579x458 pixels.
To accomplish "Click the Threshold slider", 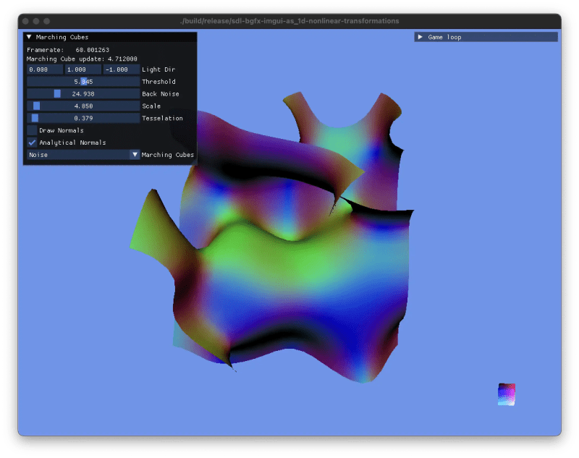I will point(83,82).
